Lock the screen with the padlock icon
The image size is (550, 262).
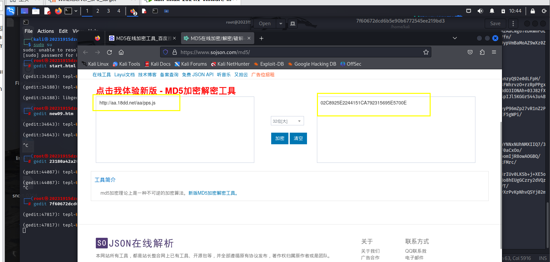coord(533,11)
